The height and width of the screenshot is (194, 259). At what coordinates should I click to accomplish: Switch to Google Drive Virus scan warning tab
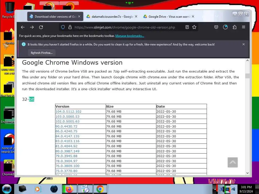click(169, 16)
